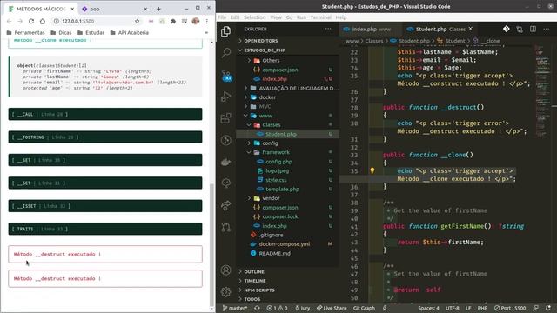The width and height of the screenshot is (557, 313).
Task: Expand the TIMELINE section
Action: click(255, 281)
